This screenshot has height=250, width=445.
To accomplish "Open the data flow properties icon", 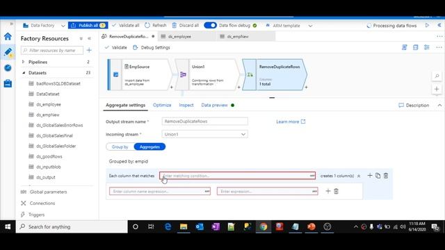I will [416, 47].
